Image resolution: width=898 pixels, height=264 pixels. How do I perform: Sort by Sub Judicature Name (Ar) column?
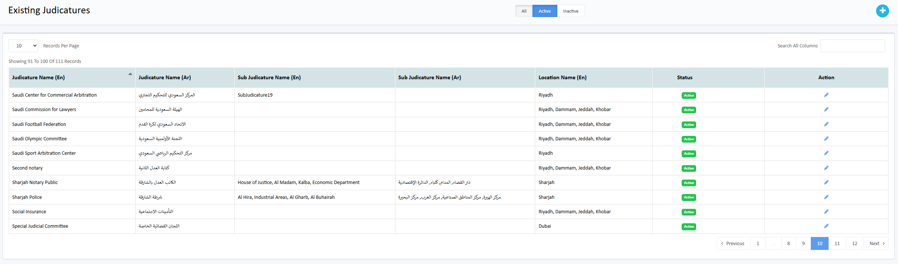coord(465,77)
